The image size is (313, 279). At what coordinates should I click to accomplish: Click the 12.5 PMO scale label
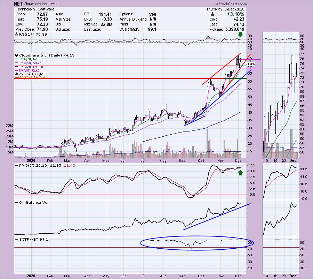251,165
